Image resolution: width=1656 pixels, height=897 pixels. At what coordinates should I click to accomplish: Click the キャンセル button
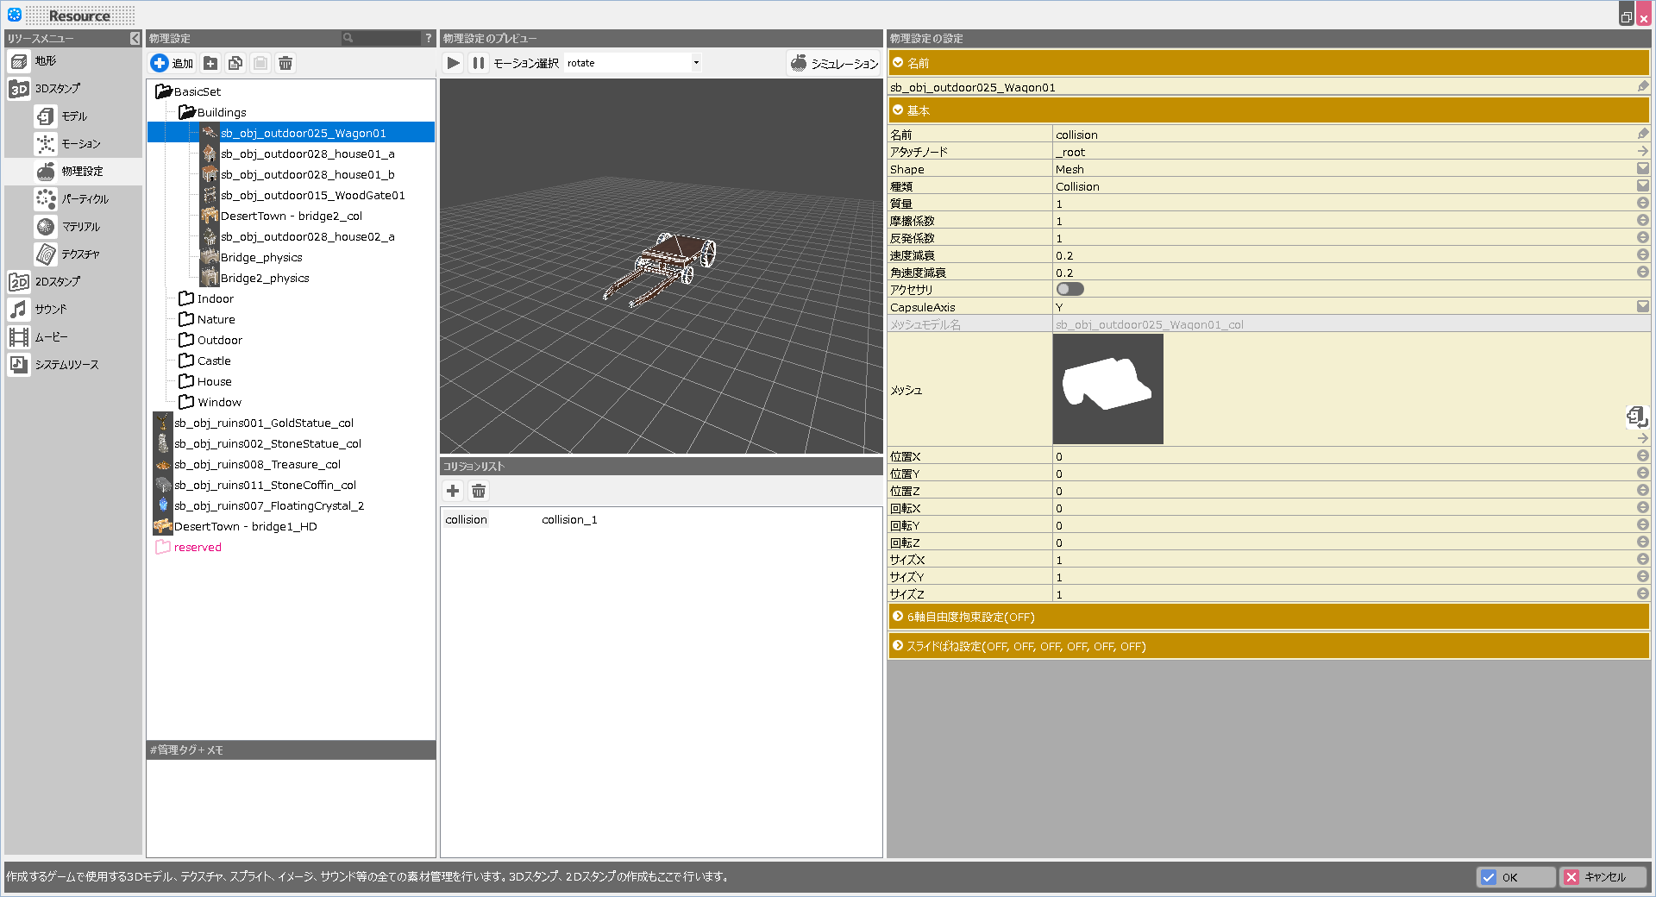coord(1603,877)
